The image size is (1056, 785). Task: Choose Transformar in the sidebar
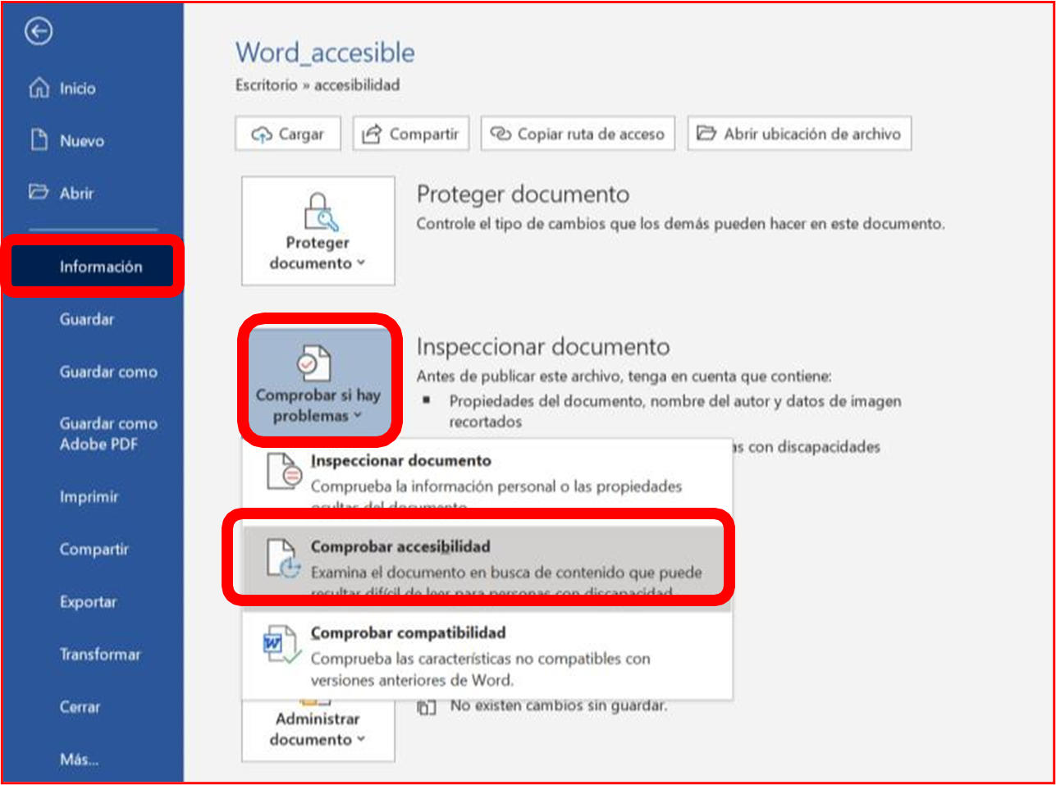coord(100,655)
